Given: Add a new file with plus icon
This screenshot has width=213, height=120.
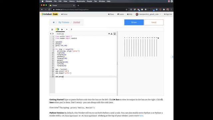Looking at the screenshot, I should pos(109,34).
